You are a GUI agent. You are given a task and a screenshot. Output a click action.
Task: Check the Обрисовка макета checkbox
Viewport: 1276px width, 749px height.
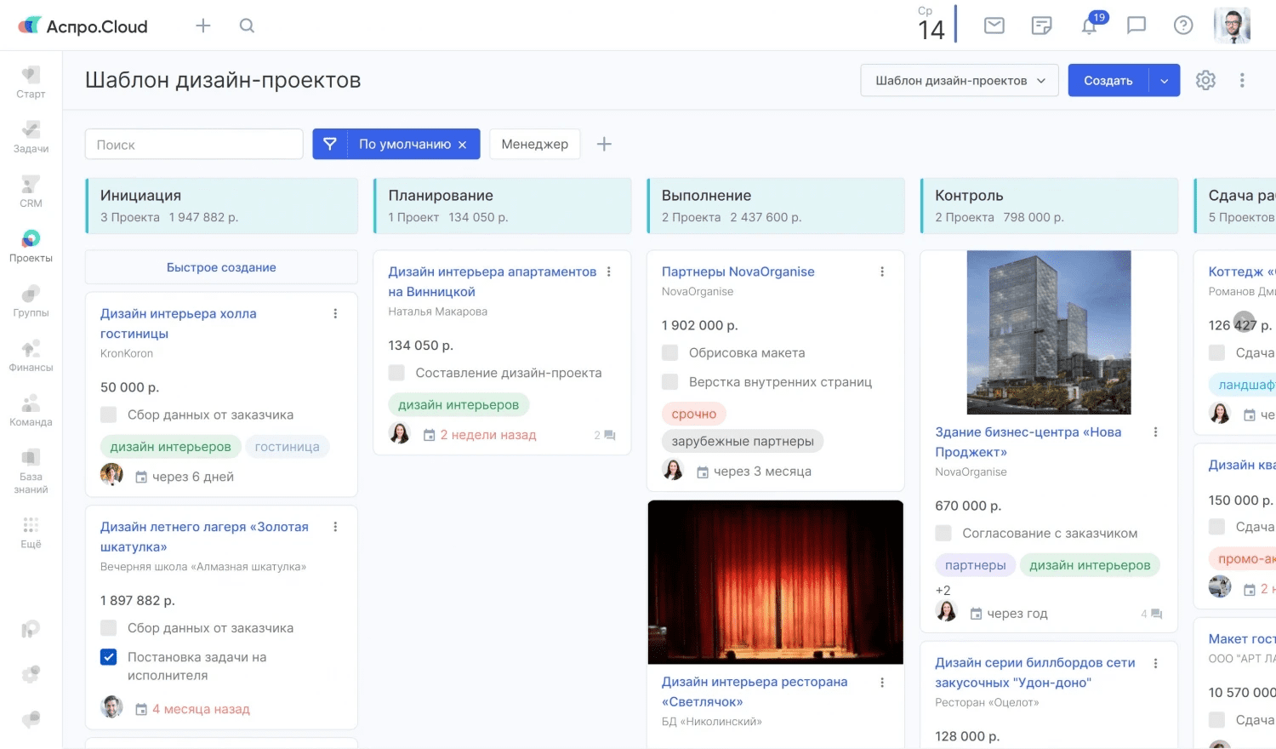[x=670, y=352]
